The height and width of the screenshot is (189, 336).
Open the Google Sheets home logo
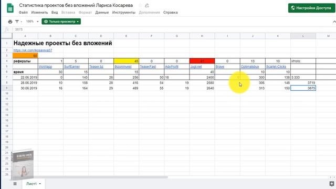point(10,8)
